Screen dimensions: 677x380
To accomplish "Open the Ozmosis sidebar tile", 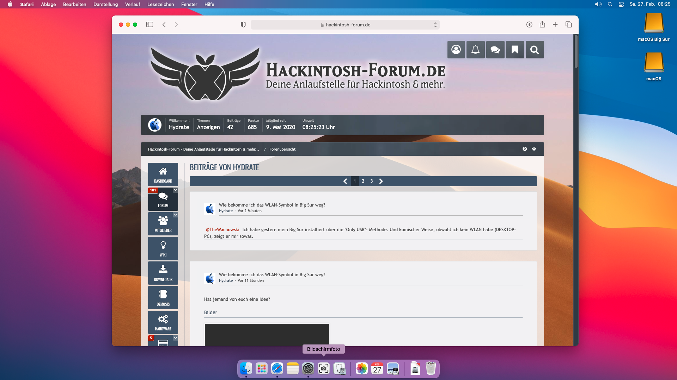I will pos(163,298).
